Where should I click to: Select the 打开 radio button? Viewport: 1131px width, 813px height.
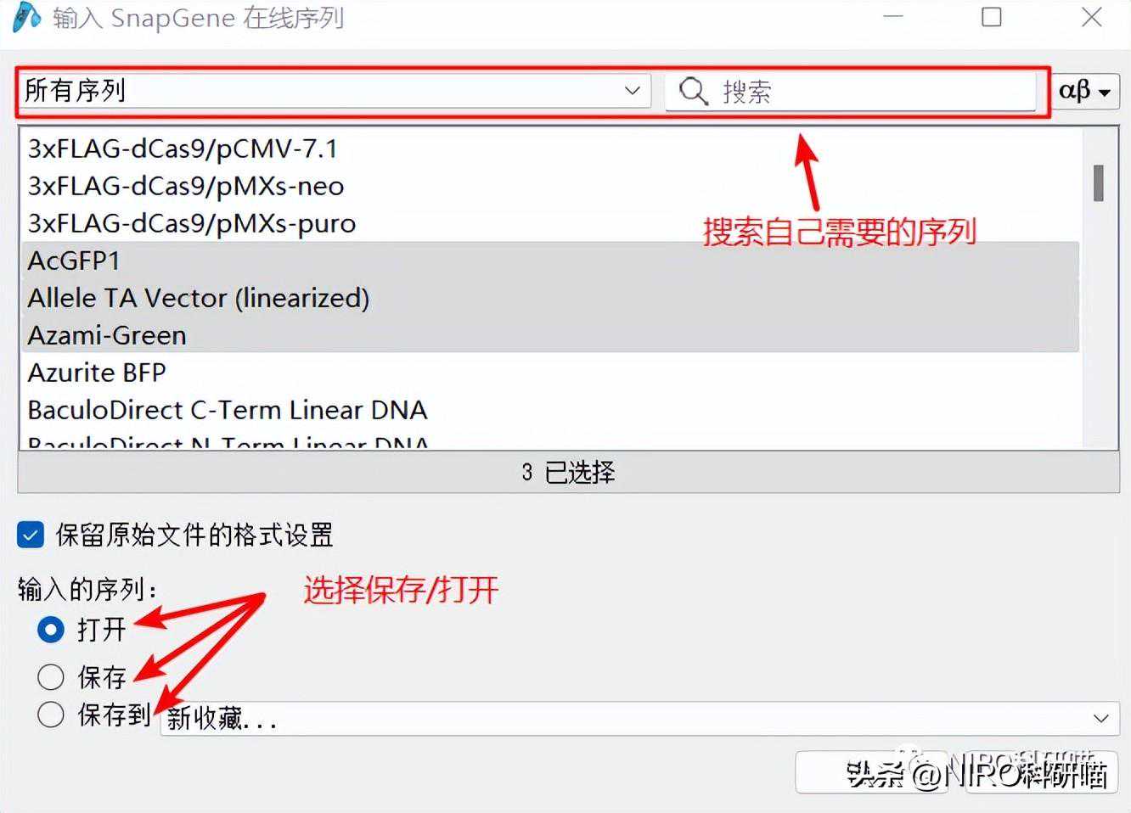coord(51,630)
